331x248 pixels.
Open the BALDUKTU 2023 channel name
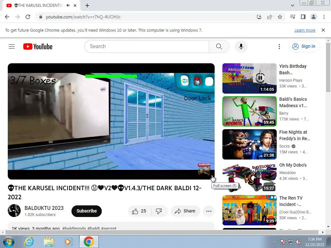pos(44,208)
